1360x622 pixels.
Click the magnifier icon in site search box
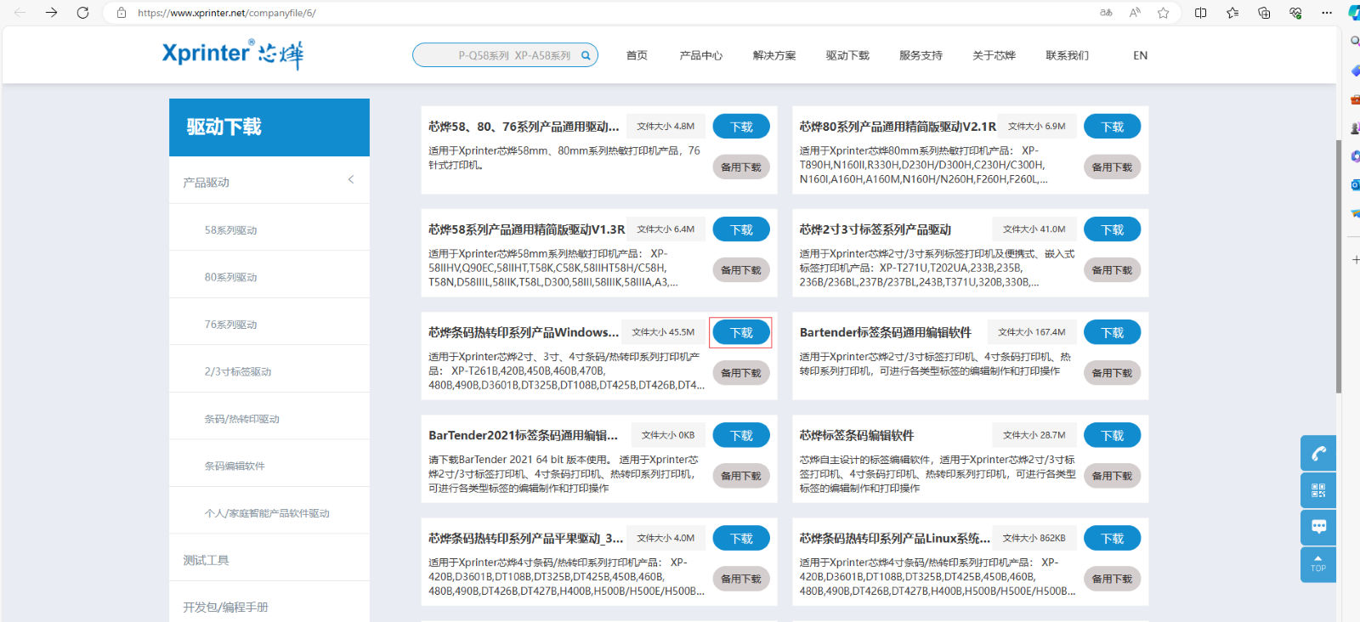pyautogui.click(x=586, y=55)
